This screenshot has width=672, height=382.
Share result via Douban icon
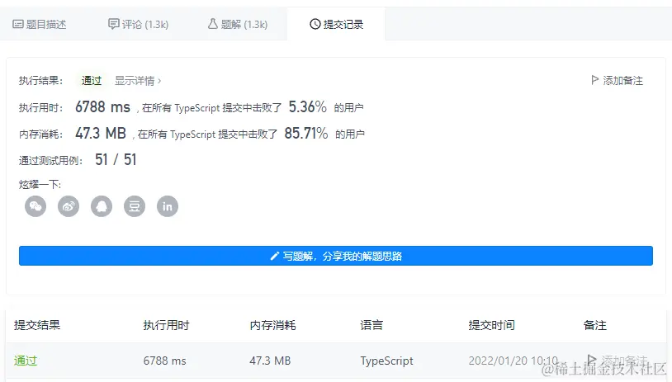135,206
